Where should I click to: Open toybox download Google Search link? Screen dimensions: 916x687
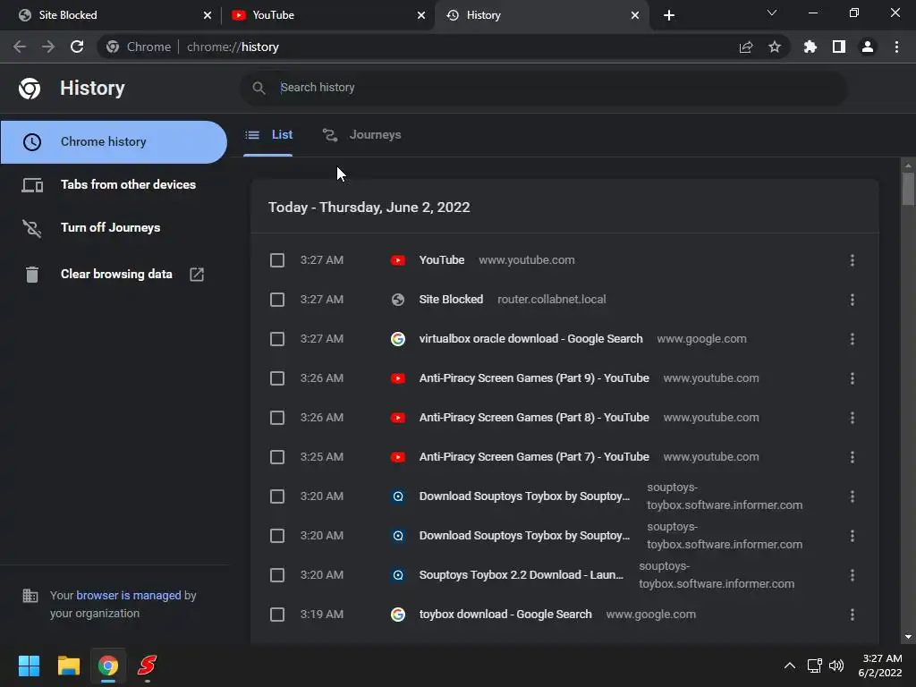click(505, 615)
